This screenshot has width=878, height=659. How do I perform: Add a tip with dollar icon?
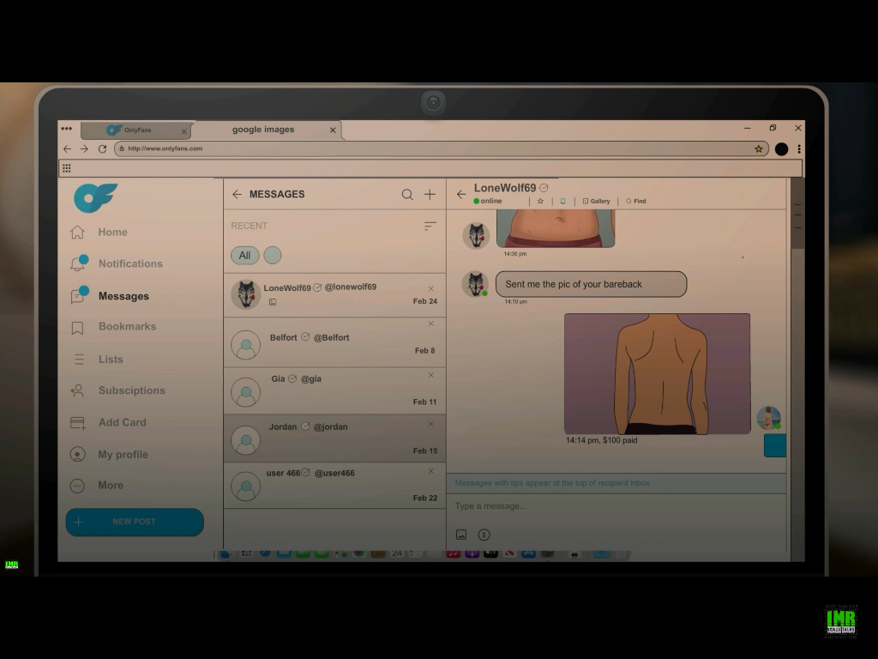(484, 535)
